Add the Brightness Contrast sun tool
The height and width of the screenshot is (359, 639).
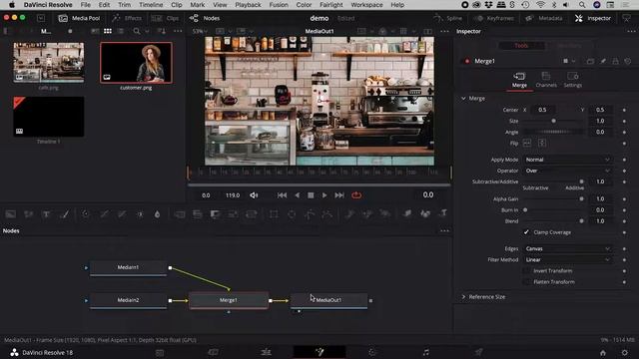[140, 214]
